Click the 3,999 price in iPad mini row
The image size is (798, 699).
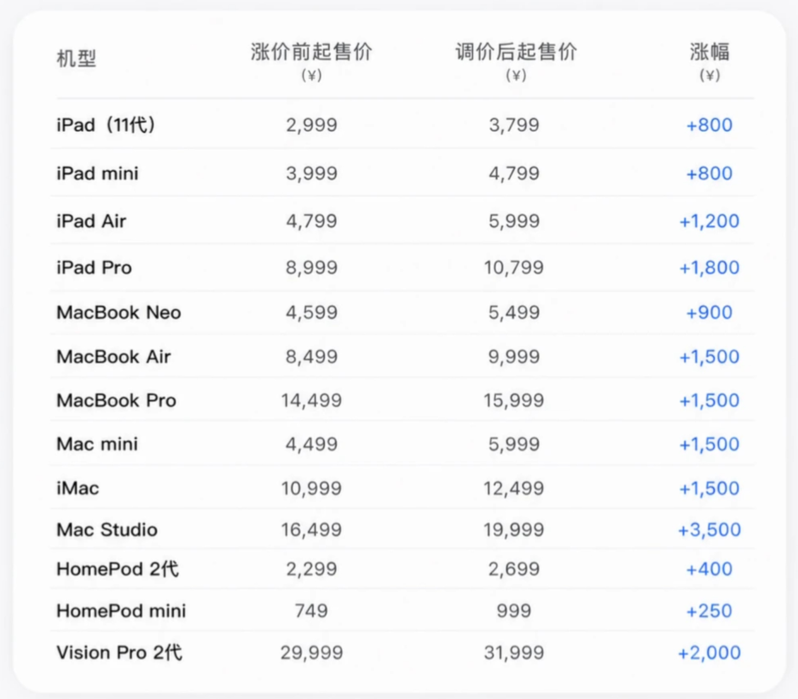(311, 173)
